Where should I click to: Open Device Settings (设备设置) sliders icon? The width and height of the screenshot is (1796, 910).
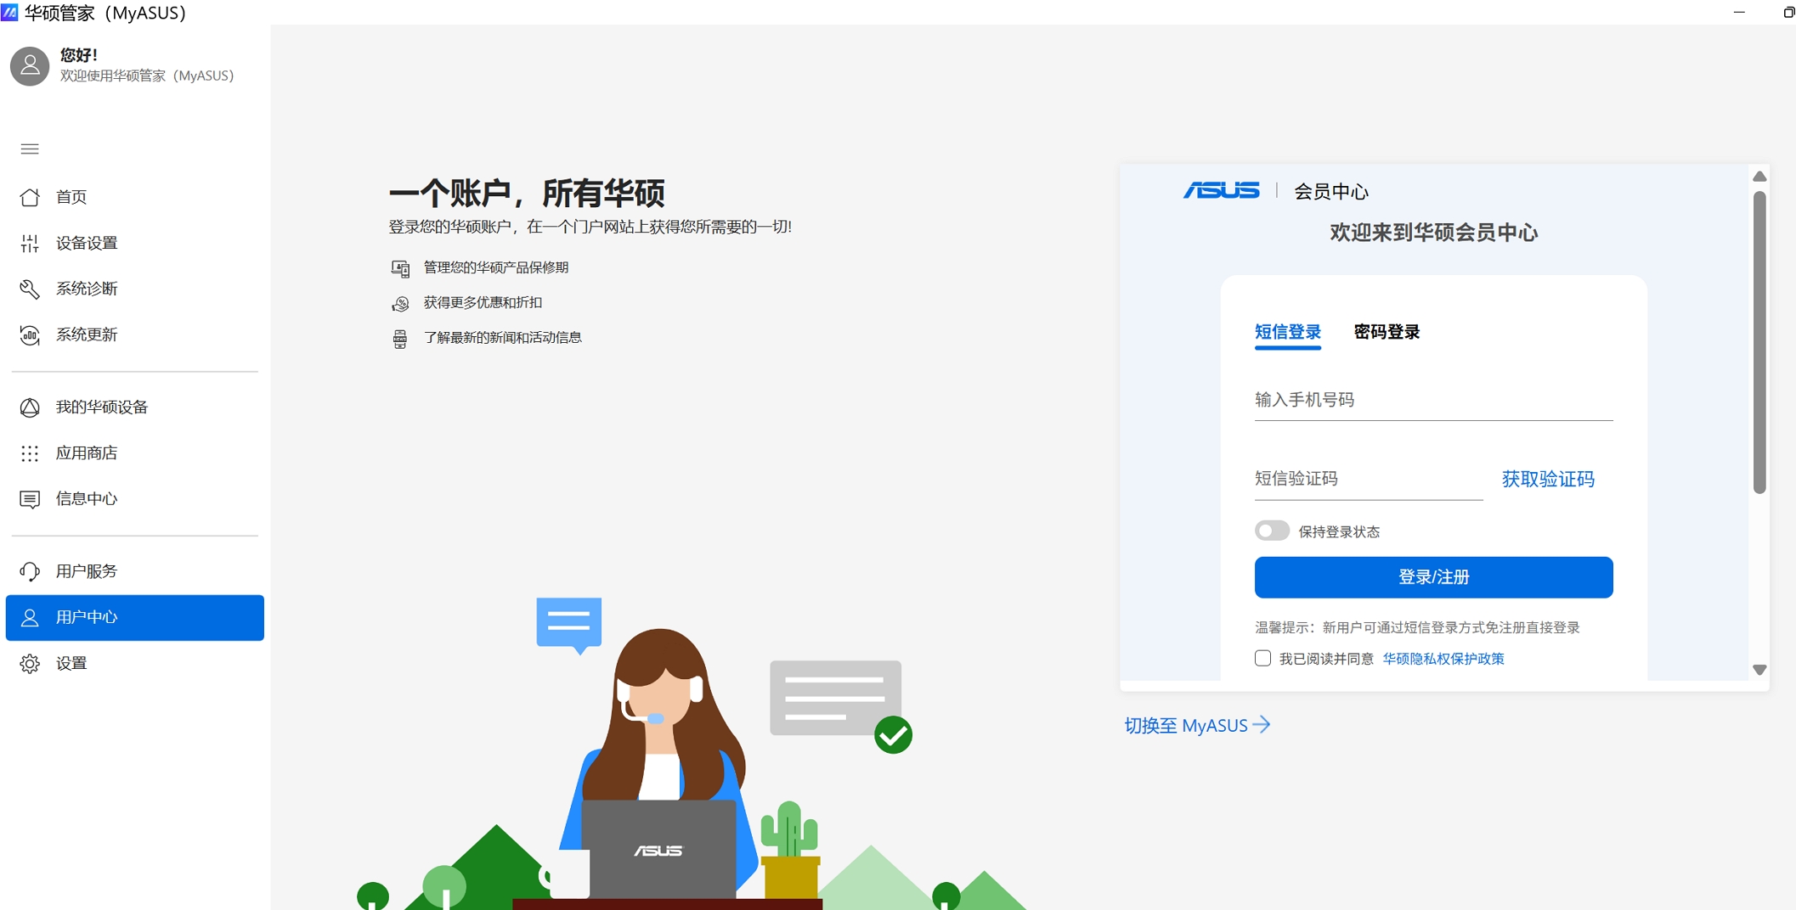tap(30, 244)
